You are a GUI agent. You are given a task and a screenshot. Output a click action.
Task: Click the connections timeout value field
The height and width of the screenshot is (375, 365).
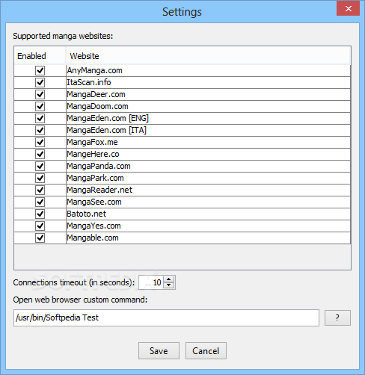[151, 282]
